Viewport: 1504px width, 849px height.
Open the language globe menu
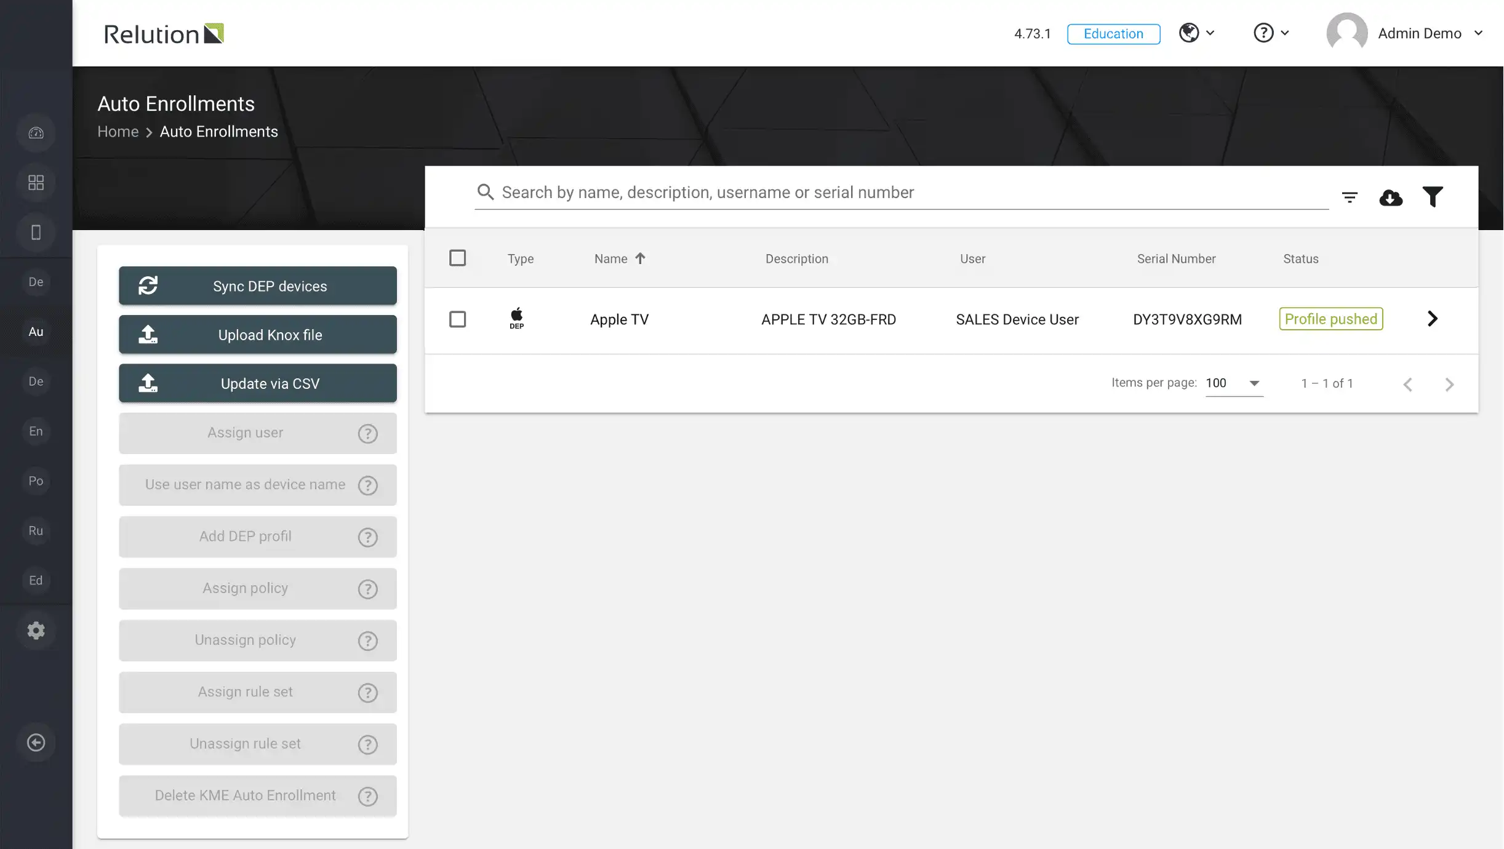pyautogui.click(x=1196, y=33)
